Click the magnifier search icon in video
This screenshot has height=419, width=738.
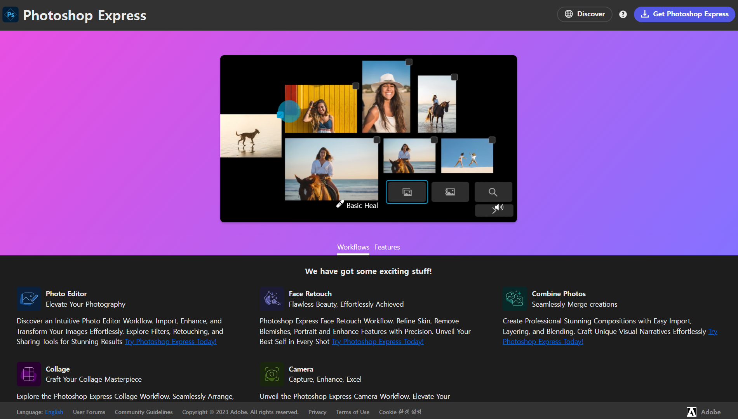(493, 192)
